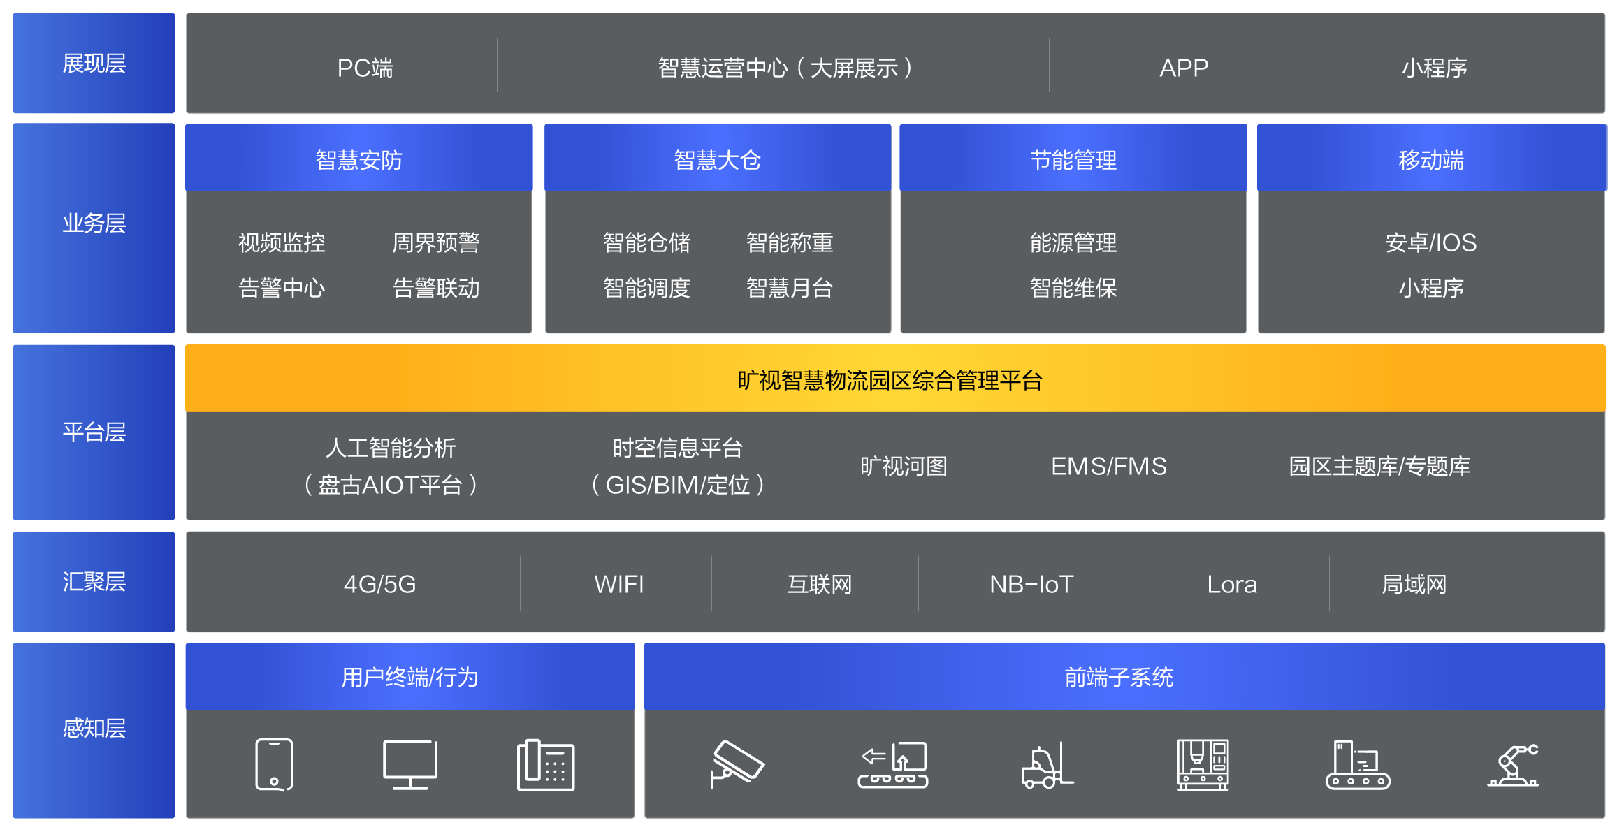This screenshot has height=832, width=1624.
Task: Click 智能仓储 under 智慧大仓
Action: pos(646,242)
